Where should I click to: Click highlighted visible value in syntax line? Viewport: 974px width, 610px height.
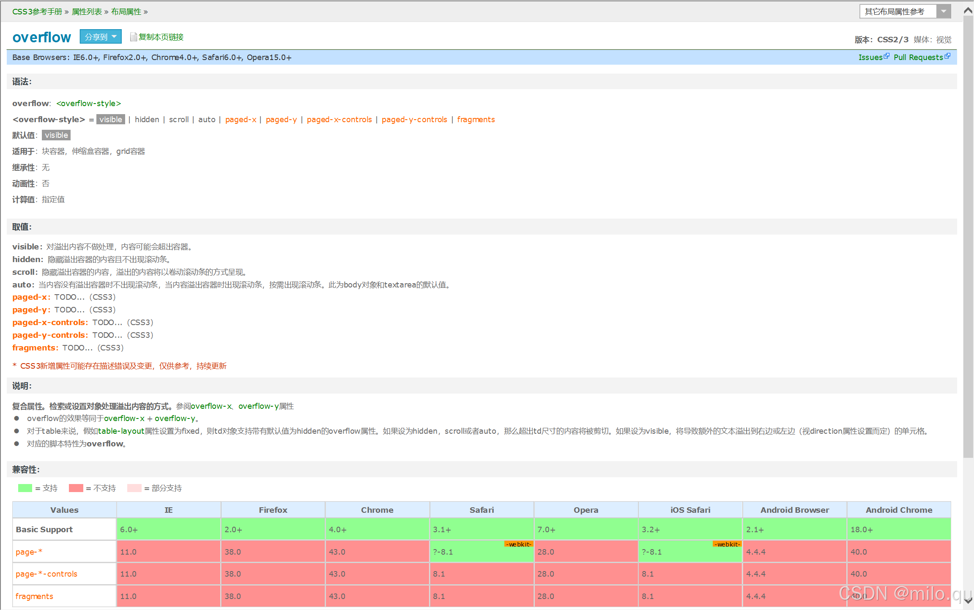pyautogui.click(x=110, y=119)
